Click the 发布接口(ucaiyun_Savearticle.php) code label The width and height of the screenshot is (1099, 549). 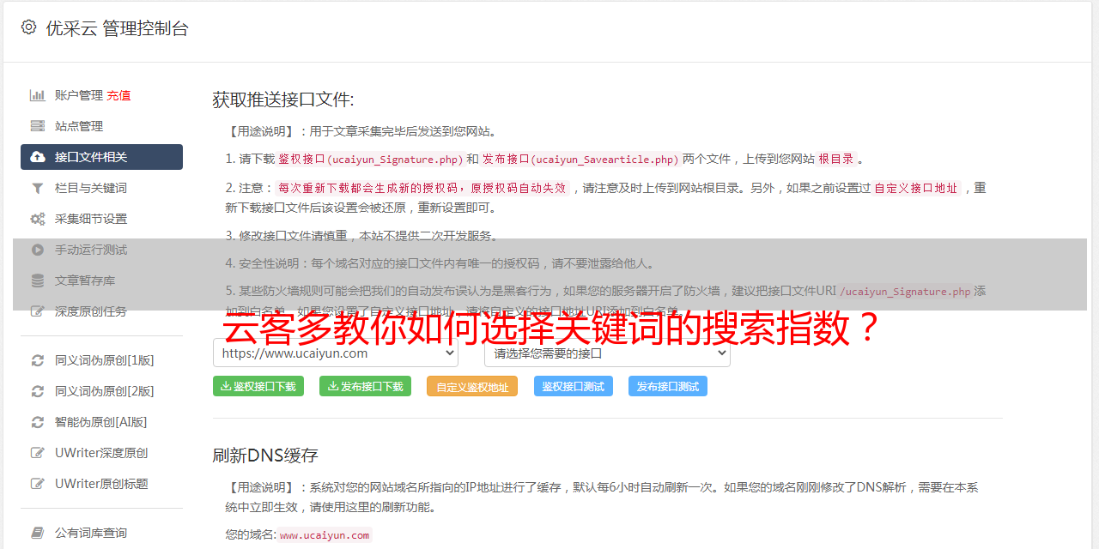pos(580,159)
